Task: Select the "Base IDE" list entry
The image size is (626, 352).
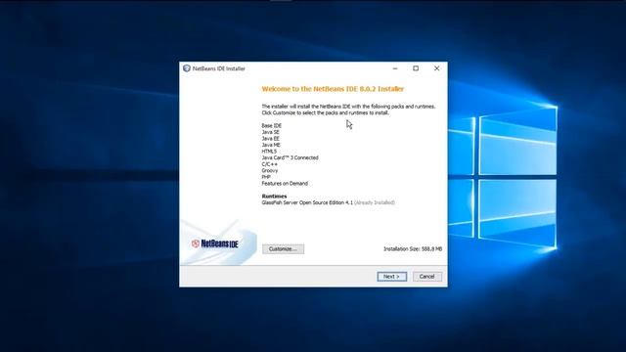Action: click(x=272, y=126)
